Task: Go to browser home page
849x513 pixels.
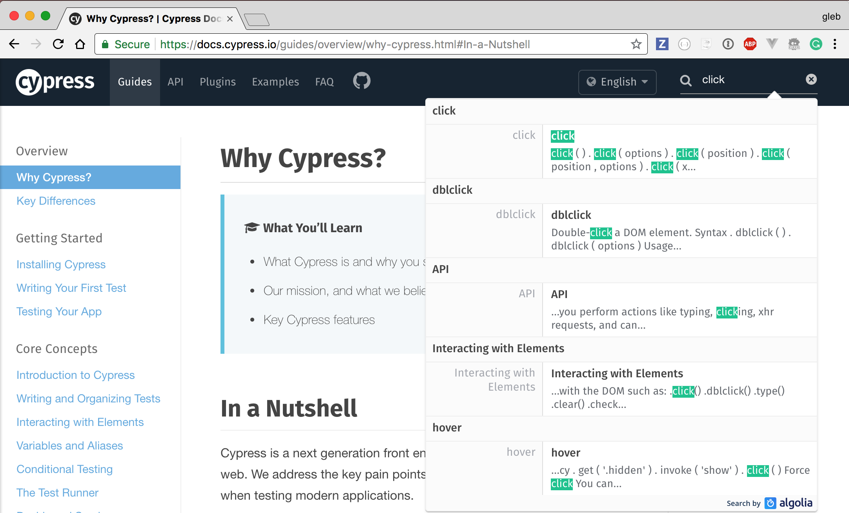Action: tap(80, 44)
